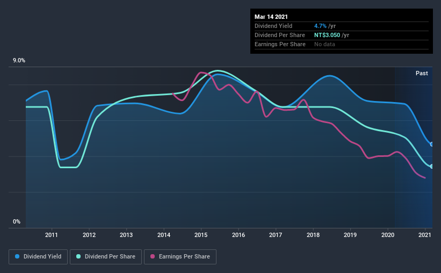Click the 2021 year label on the axis
The width and height of the screenshot is (441, 273).
(425, 235)
